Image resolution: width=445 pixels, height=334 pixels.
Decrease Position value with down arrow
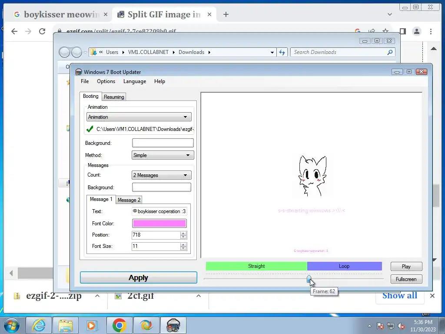tap(183, 237)
